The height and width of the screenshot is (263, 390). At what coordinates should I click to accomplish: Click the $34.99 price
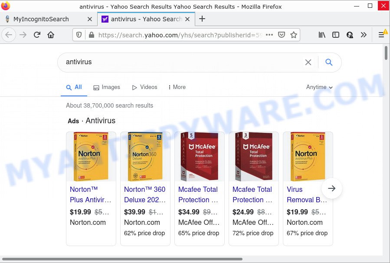click(189, 212)
